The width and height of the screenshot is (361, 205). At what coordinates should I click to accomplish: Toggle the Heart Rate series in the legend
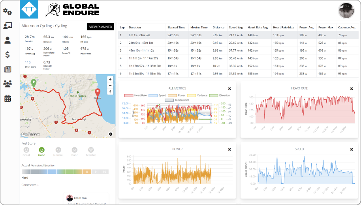pos(136,95)
